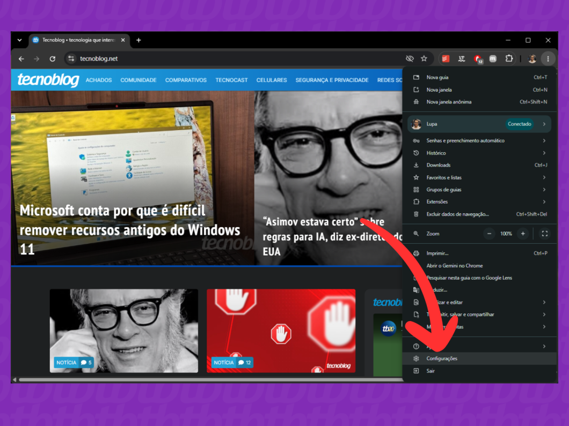This screenshot has height=426, width=569.
Task: Select Excluir dados de navegação
Action: (480, 214)
